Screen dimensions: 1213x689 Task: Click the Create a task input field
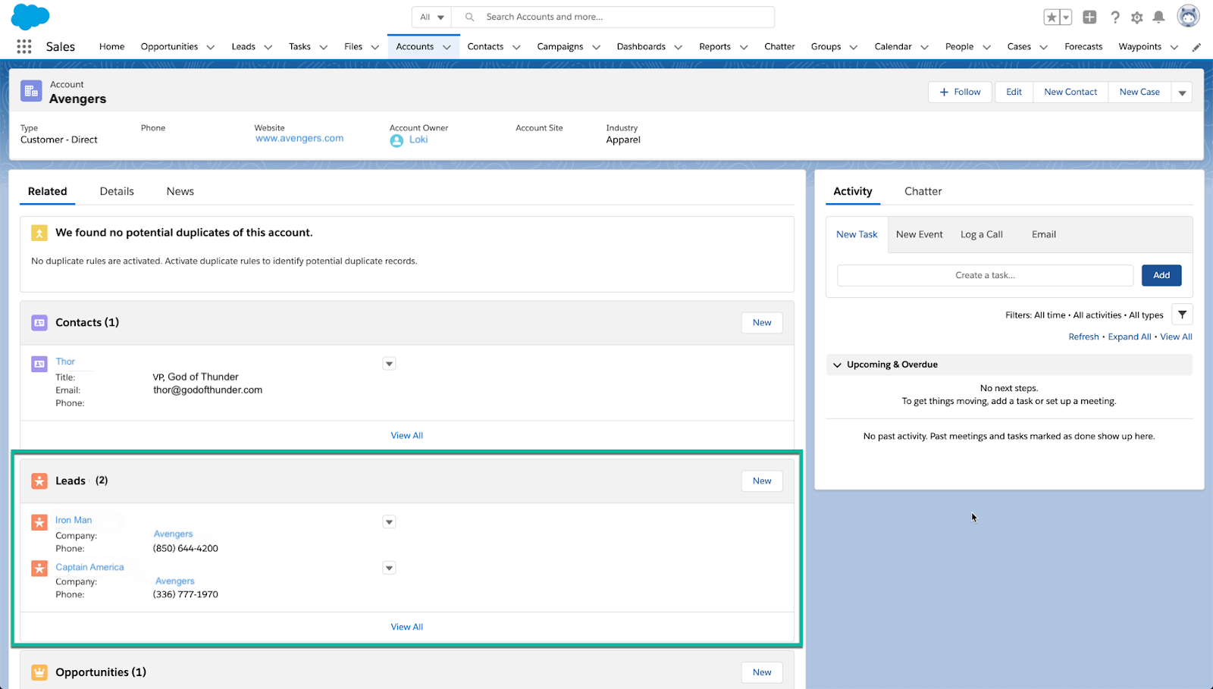tap(985, 275)
